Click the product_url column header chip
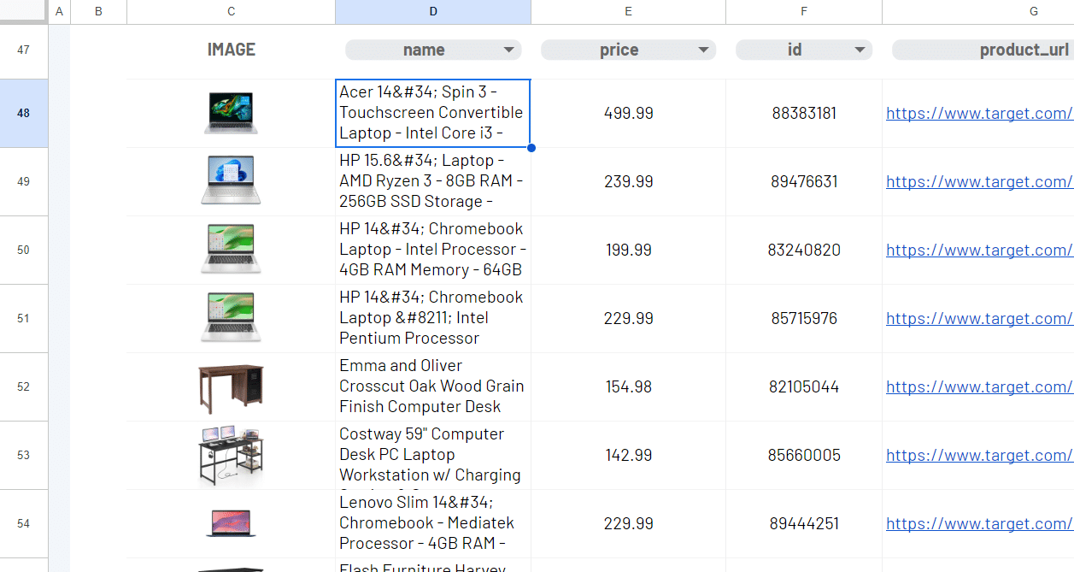This screenshot has width=1074, height=572. coord(983,50)
